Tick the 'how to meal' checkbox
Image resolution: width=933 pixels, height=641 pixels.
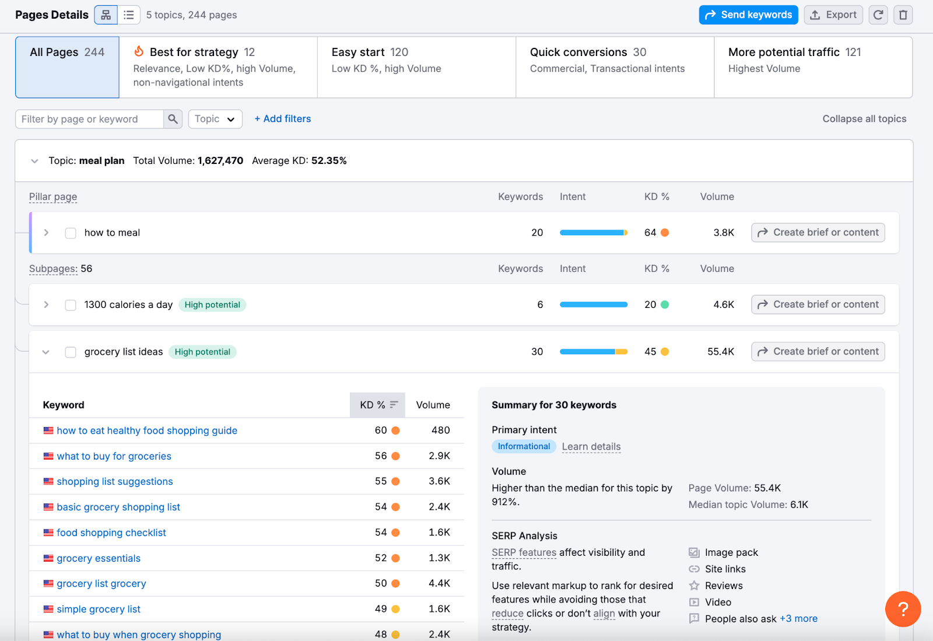coord(71,233)
